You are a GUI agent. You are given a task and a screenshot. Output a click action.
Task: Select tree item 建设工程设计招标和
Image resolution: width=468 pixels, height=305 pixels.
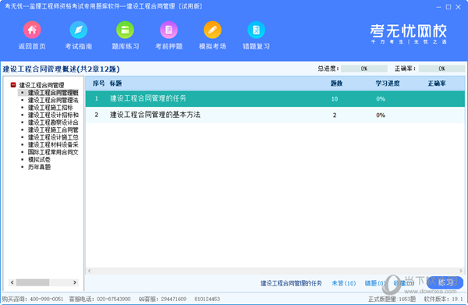coord(53,115)
